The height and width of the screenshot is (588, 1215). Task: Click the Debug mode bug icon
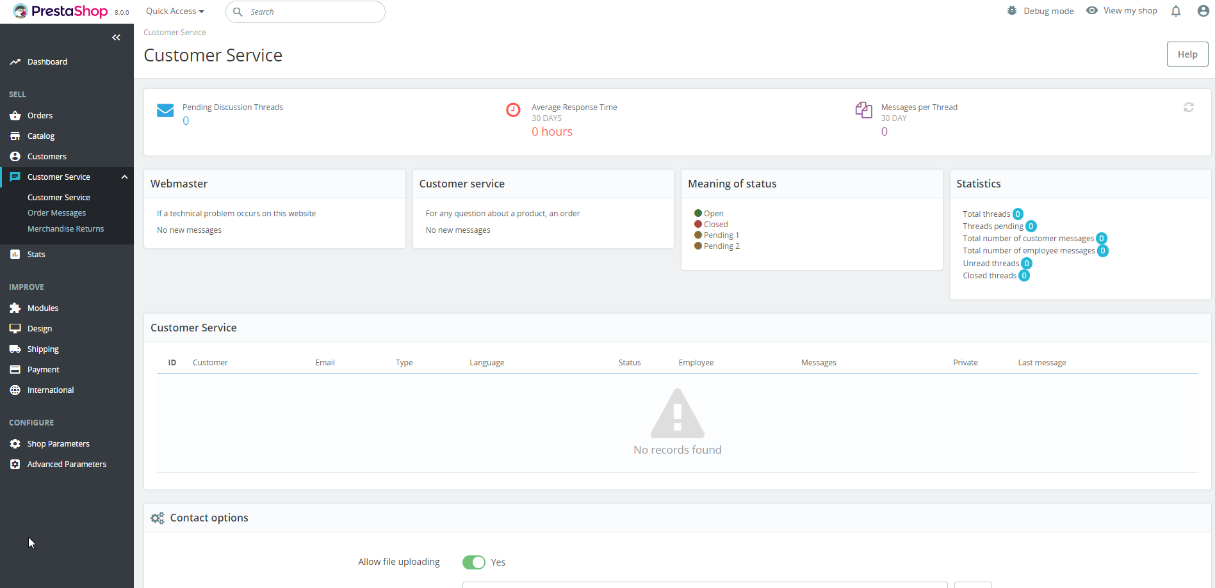1012,11
